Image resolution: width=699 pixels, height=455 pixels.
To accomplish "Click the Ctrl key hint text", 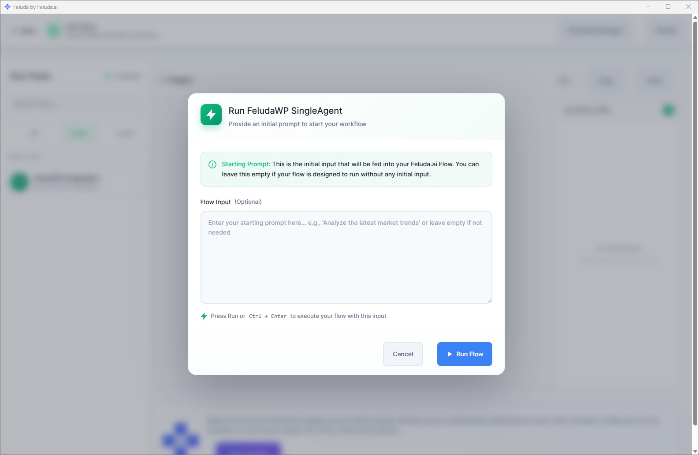I will 255,316.
